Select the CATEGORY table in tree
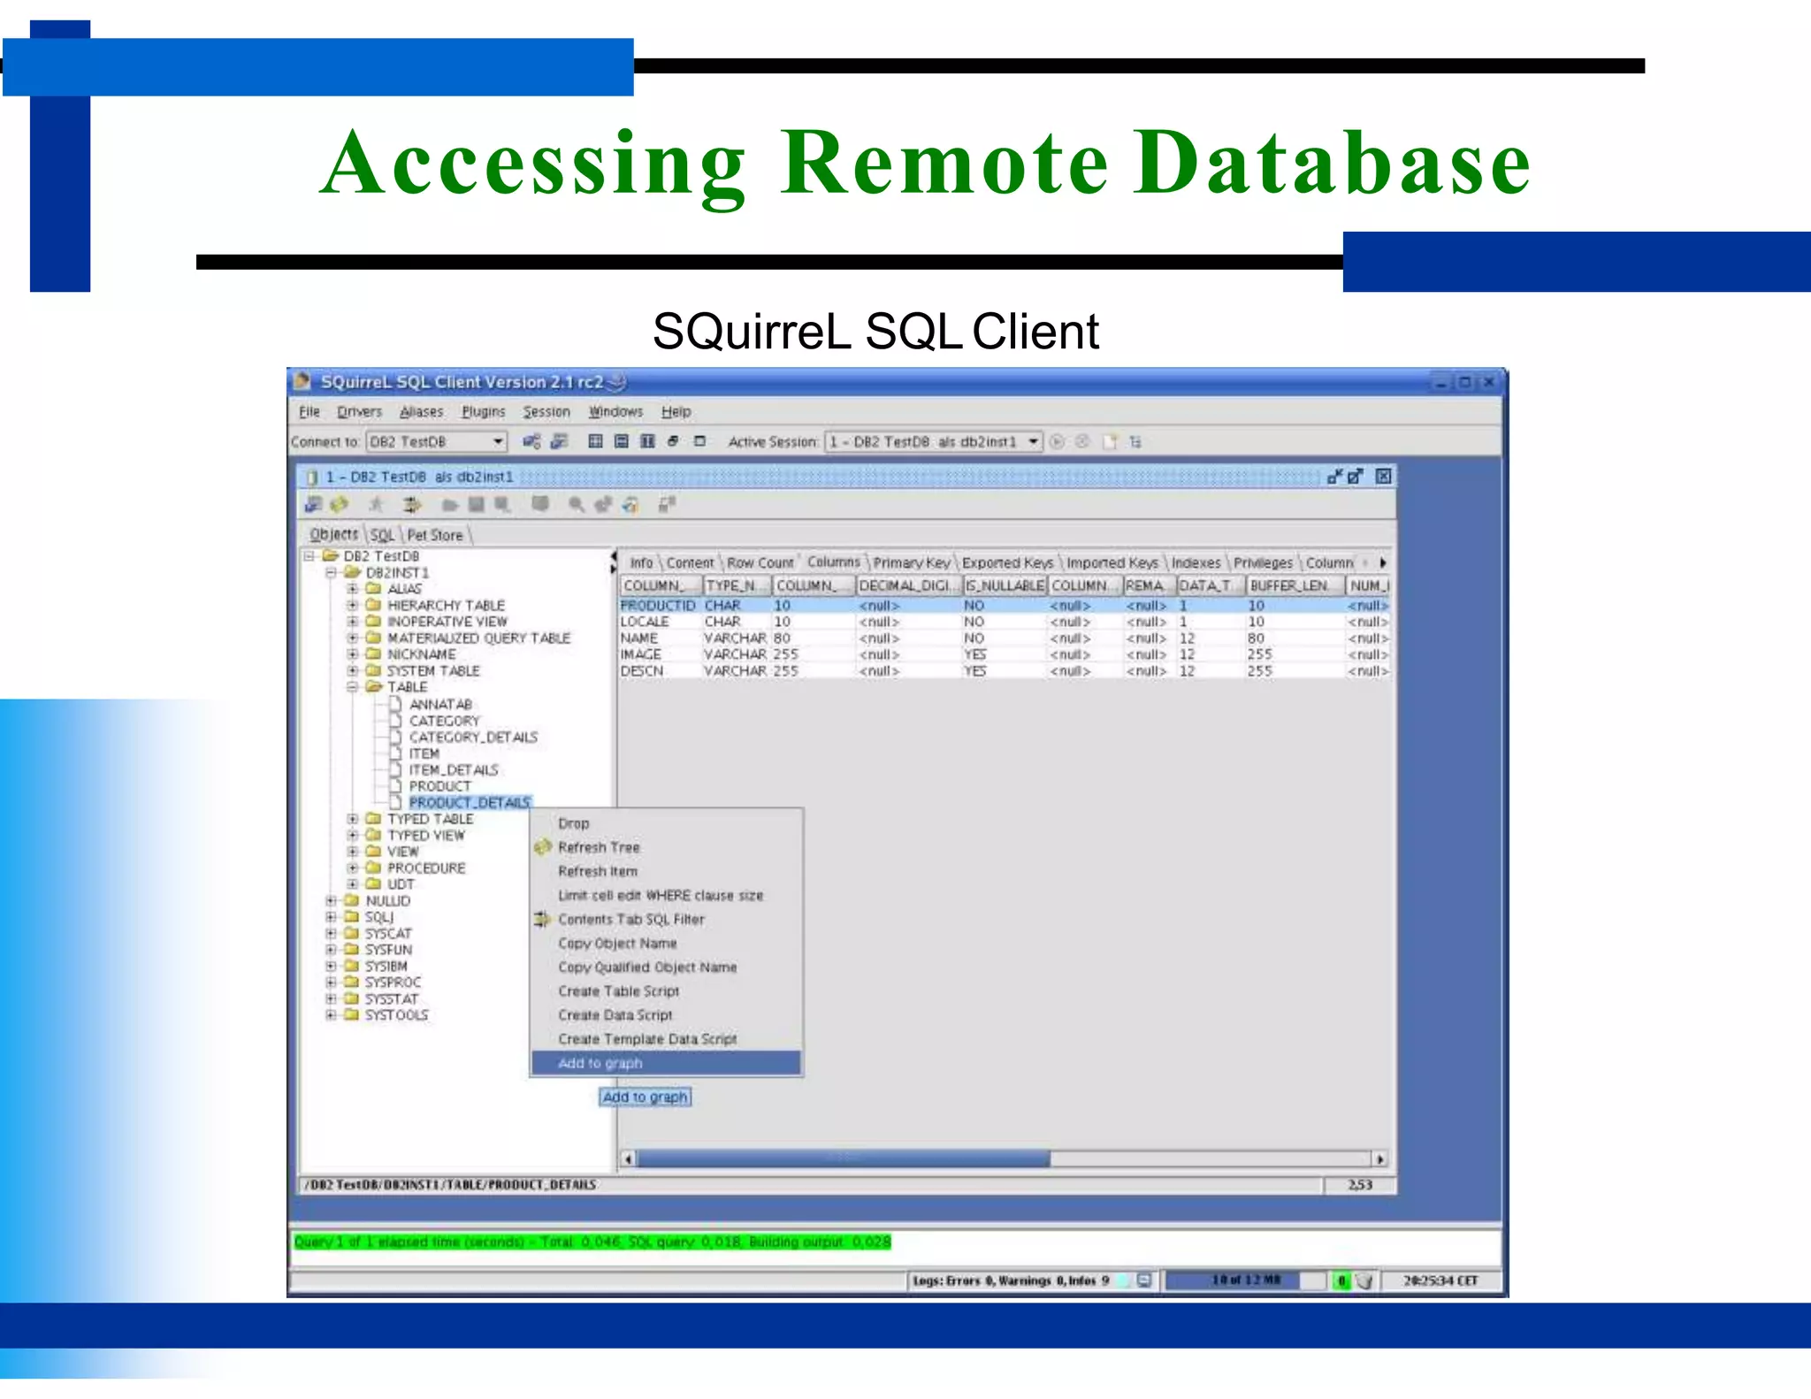1811x1399 pixels. click(444, 721)
